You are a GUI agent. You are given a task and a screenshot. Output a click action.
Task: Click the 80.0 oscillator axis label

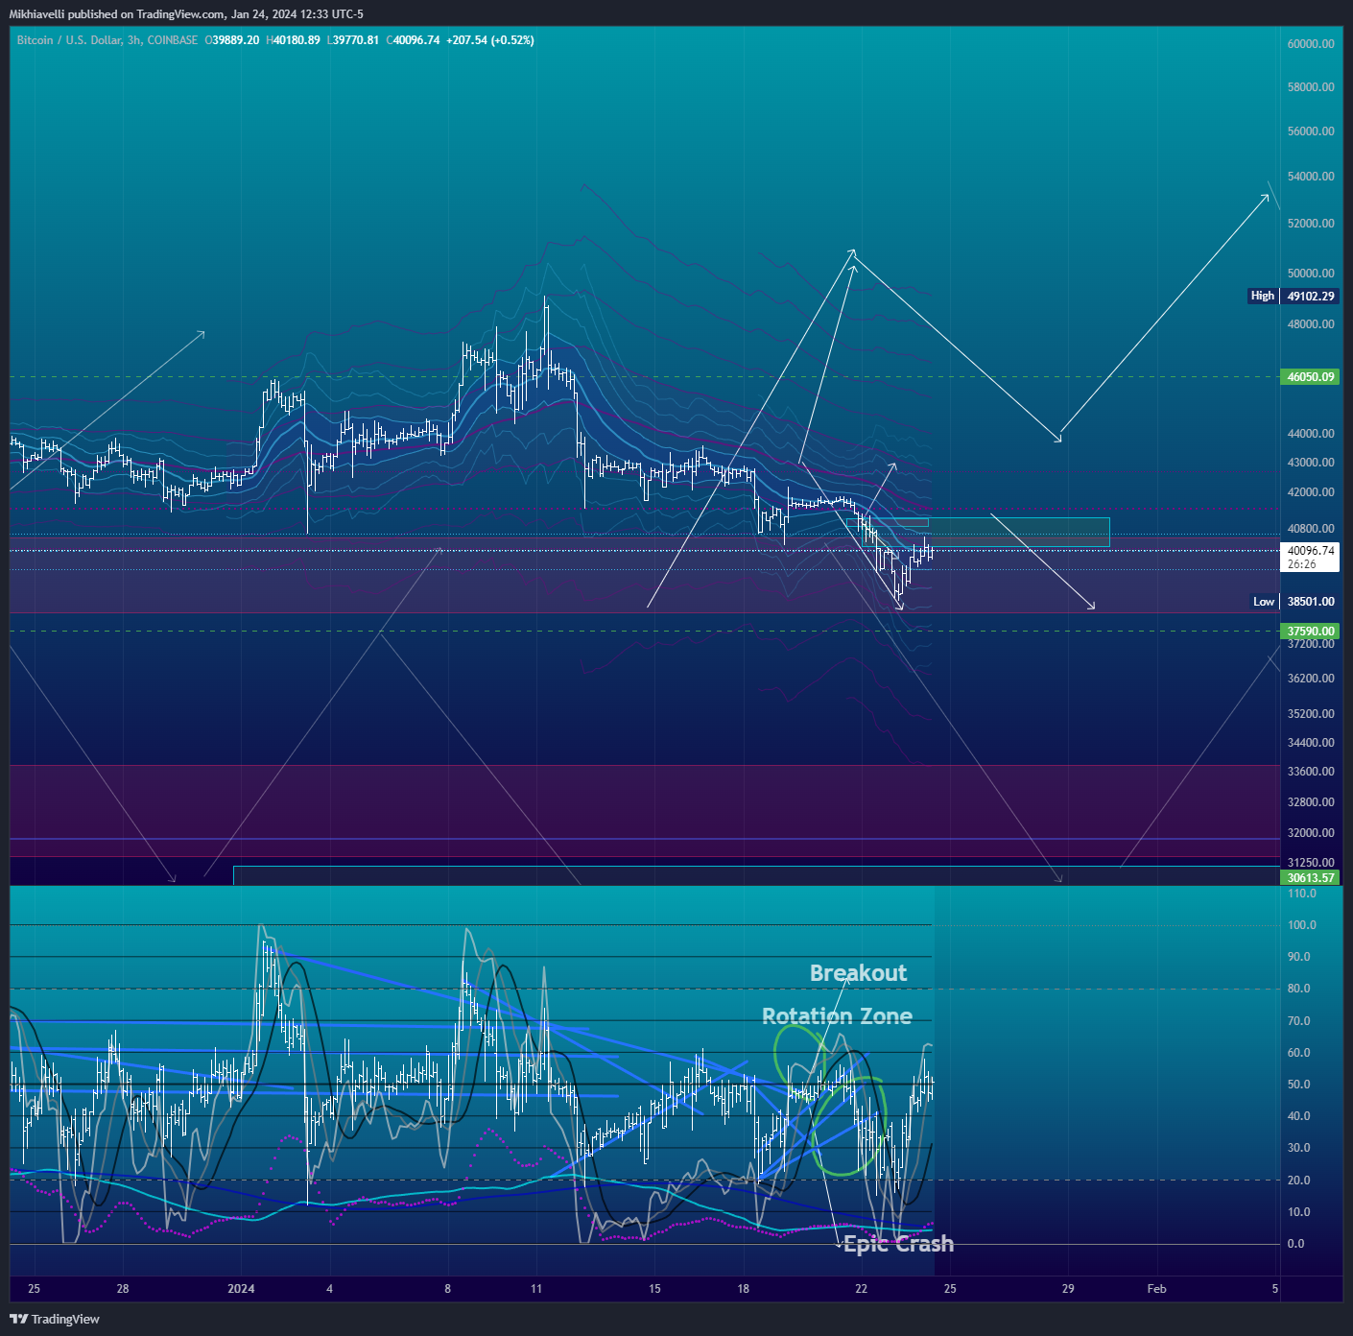click(x=1299, y=989)
